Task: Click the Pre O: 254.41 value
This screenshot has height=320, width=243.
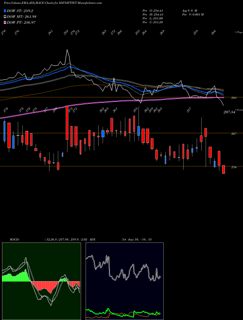Action: (x=153, y=10)
